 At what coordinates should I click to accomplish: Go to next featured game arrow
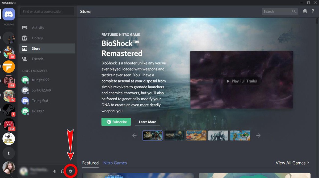tap(258, 136)
